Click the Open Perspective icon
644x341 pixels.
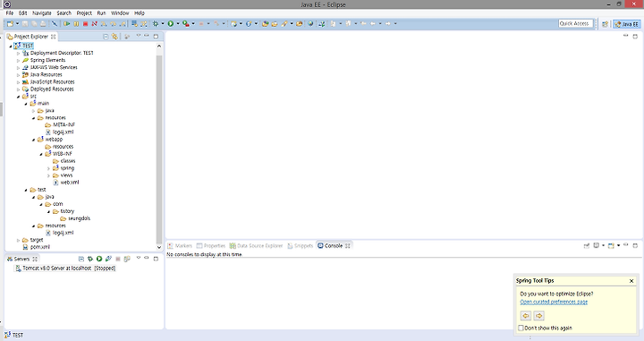tap(605, 24)
